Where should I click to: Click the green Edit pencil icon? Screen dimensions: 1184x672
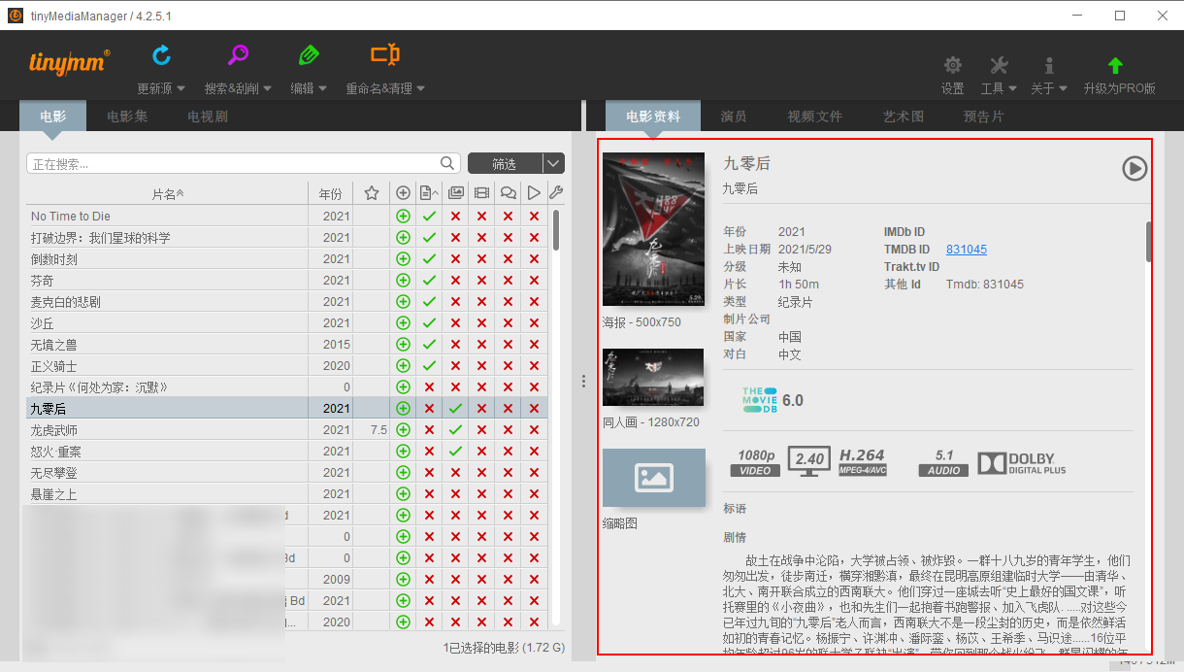click(x=309, y=55)
